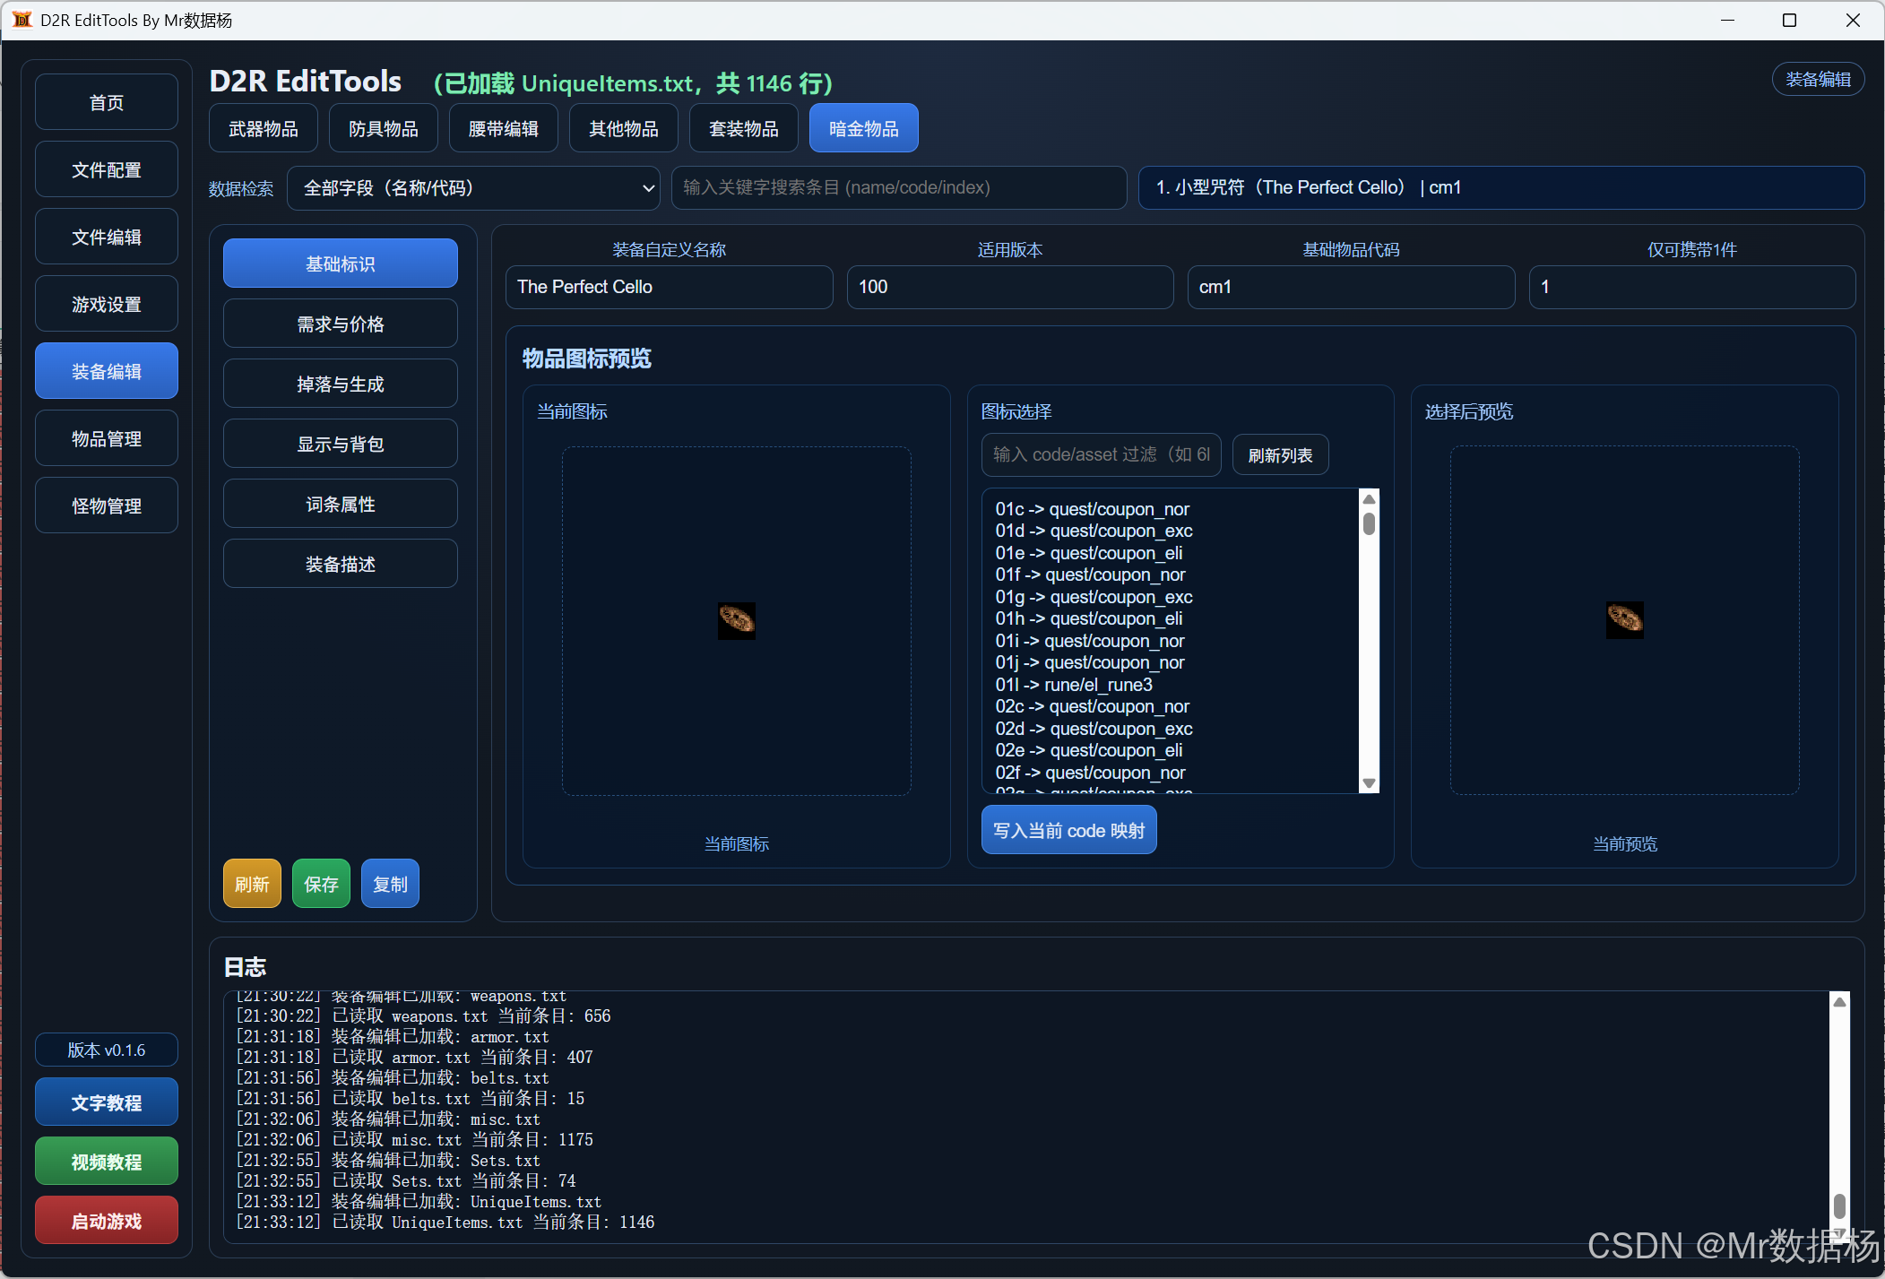Screen dimensions: 1885x1279
Task: Switch to the 暗金物品 tab
Action: (x=863, y=128)
